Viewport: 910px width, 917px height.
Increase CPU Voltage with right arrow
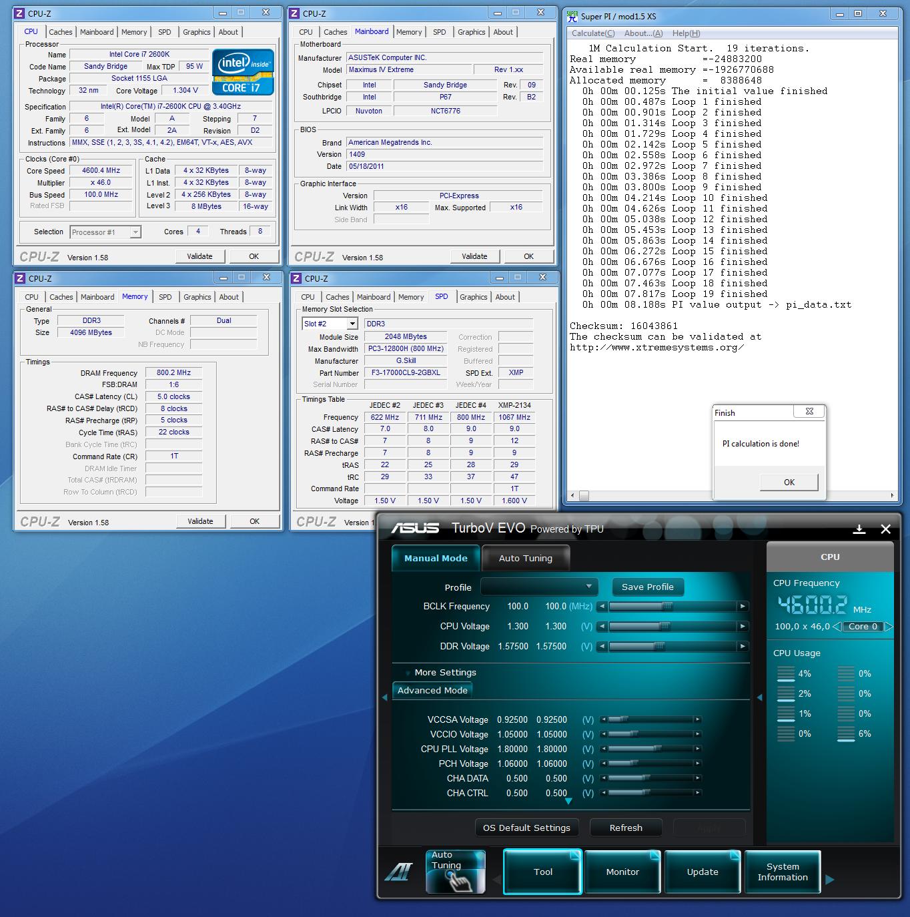click(x=743, y=626)
